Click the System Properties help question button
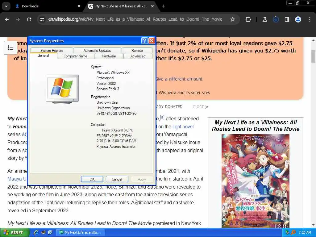 pos(144,41)
